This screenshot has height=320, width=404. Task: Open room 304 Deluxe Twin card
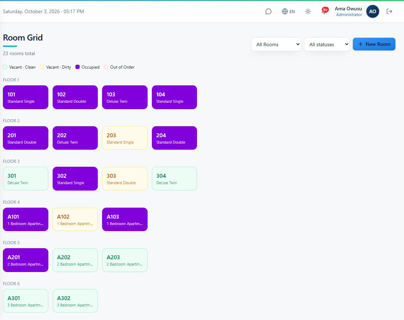174,178
